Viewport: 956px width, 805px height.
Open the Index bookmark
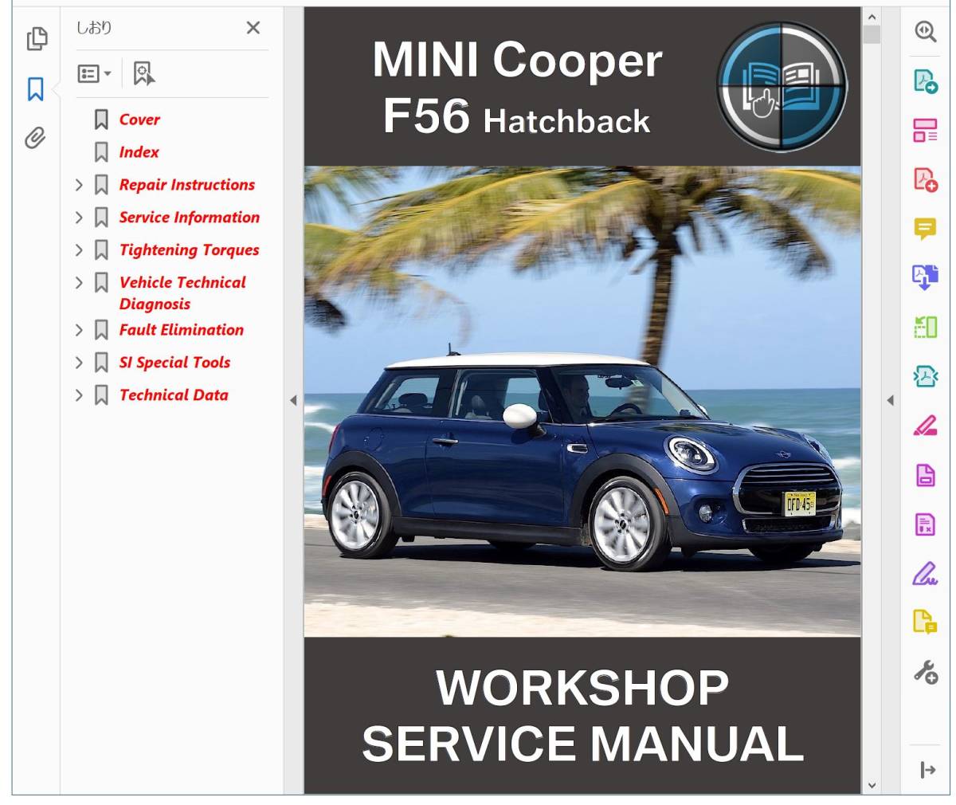click(x=139, y=152)
